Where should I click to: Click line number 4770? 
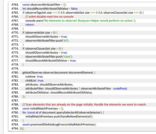click(15, 33)
